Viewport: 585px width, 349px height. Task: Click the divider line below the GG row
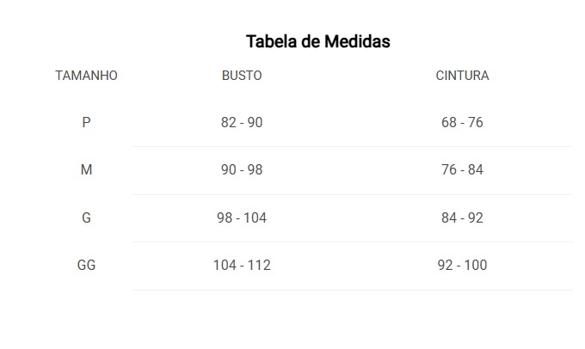352,290
